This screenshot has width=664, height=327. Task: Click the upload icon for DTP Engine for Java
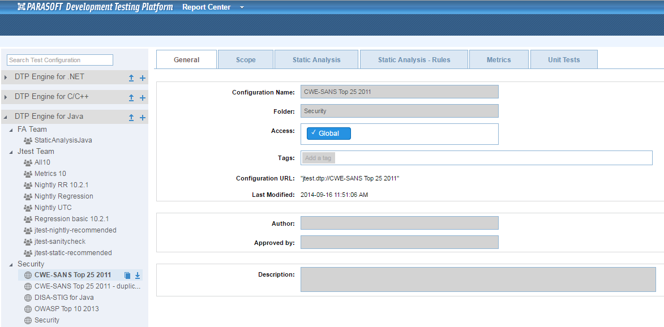131,118
